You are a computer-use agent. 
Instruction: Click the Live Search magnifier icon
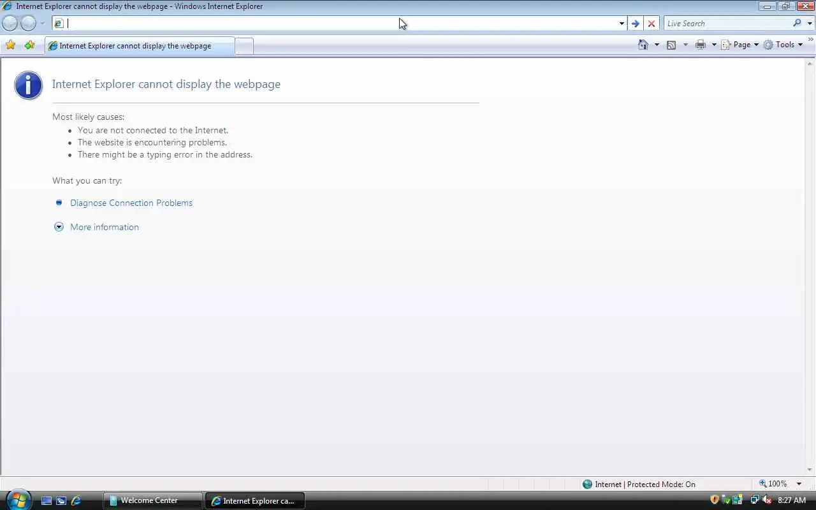797,23
